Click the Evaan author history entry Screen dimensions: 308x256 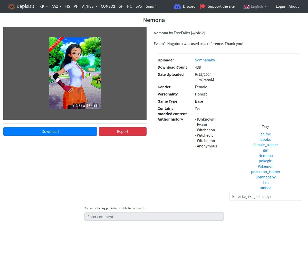[x=201, y=125]
